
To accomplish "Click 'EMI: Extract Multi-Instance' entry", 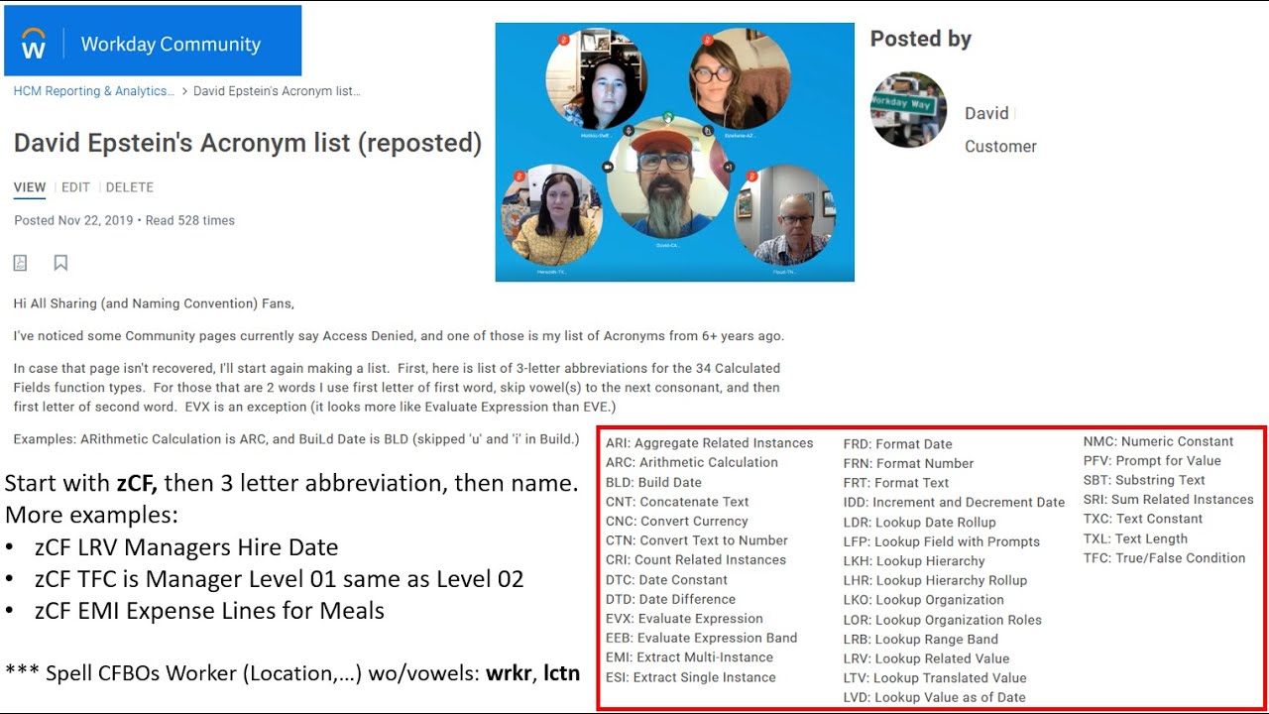I will 689,656.
